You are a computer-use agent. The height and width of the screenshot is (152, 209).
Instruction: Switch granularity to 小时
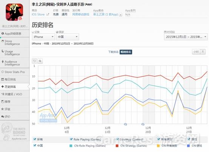196,52
